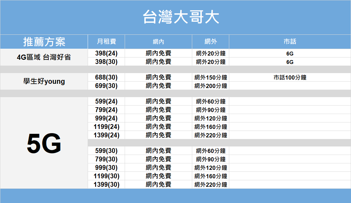Click 網外160分鐘 in the 1199(24) row

coord(210,127)
